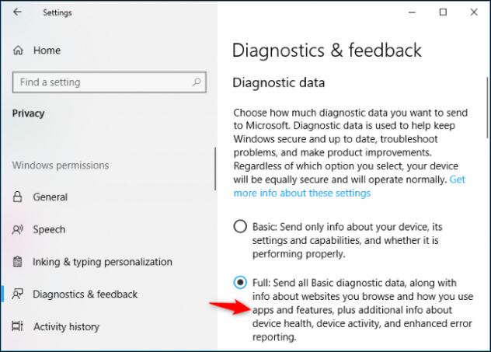Click the General lock icon
491x352 pixels.
tap(18, 197)
